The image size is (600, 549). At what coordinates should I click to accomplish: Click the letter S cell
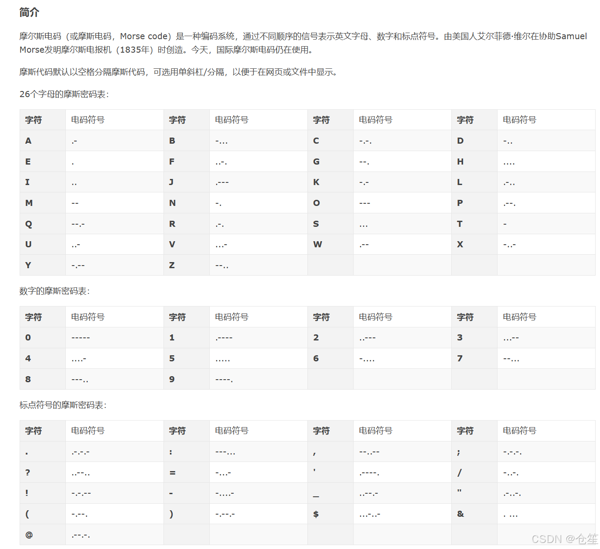pyautogui.click(x=331, y=224)
